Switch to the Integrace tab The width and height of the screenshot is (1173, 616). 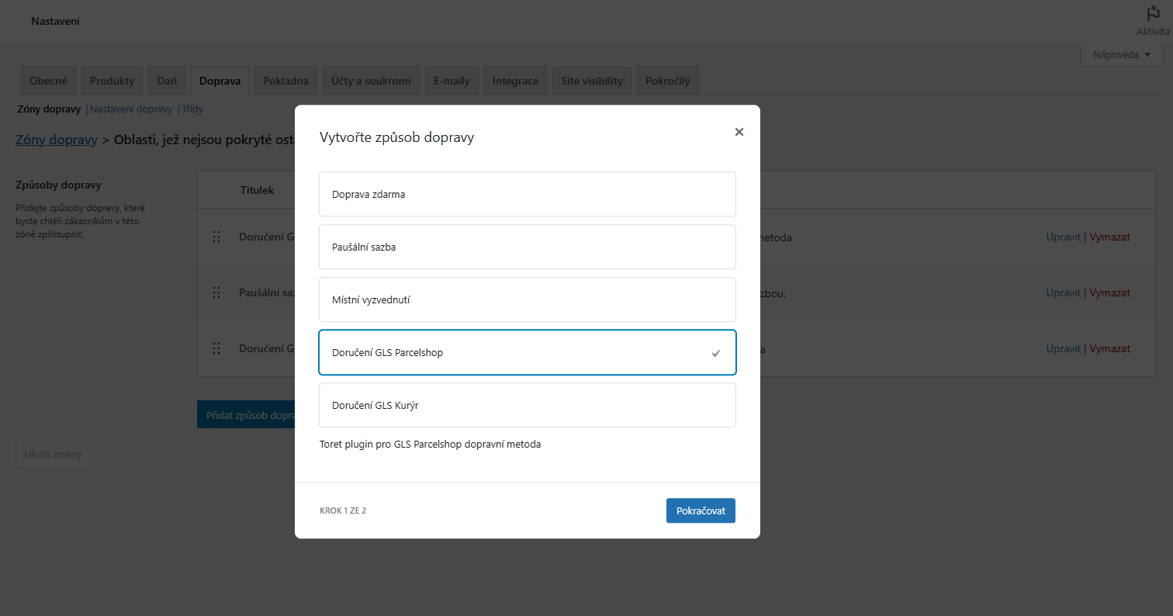[x=515, y=81]
